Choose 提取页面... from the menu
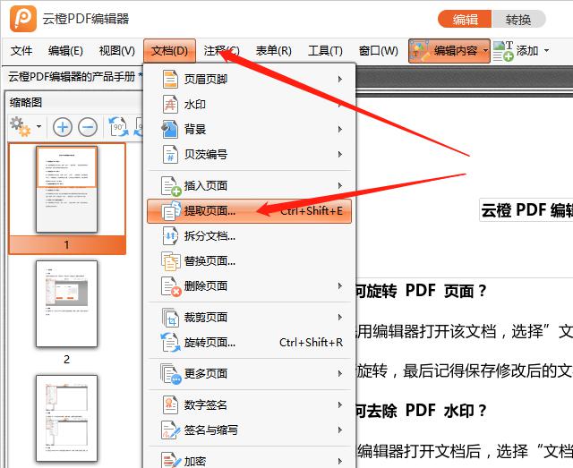The height and width of the screenshot is (468, 573). (x=249, y=211)
